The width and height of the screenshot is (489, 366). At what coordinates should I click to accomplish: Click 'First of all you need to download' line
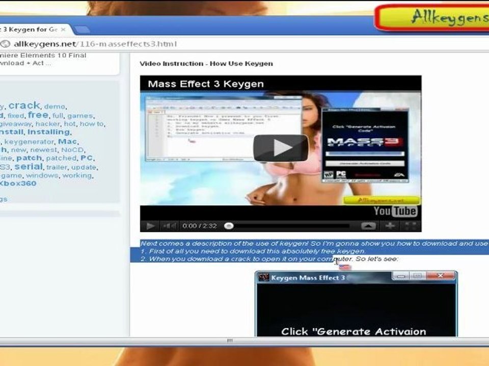point(253,251)
